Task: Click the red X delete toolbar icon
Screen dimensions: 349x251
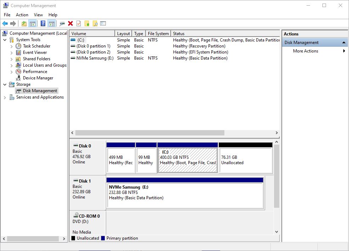Action: [70, 23]
